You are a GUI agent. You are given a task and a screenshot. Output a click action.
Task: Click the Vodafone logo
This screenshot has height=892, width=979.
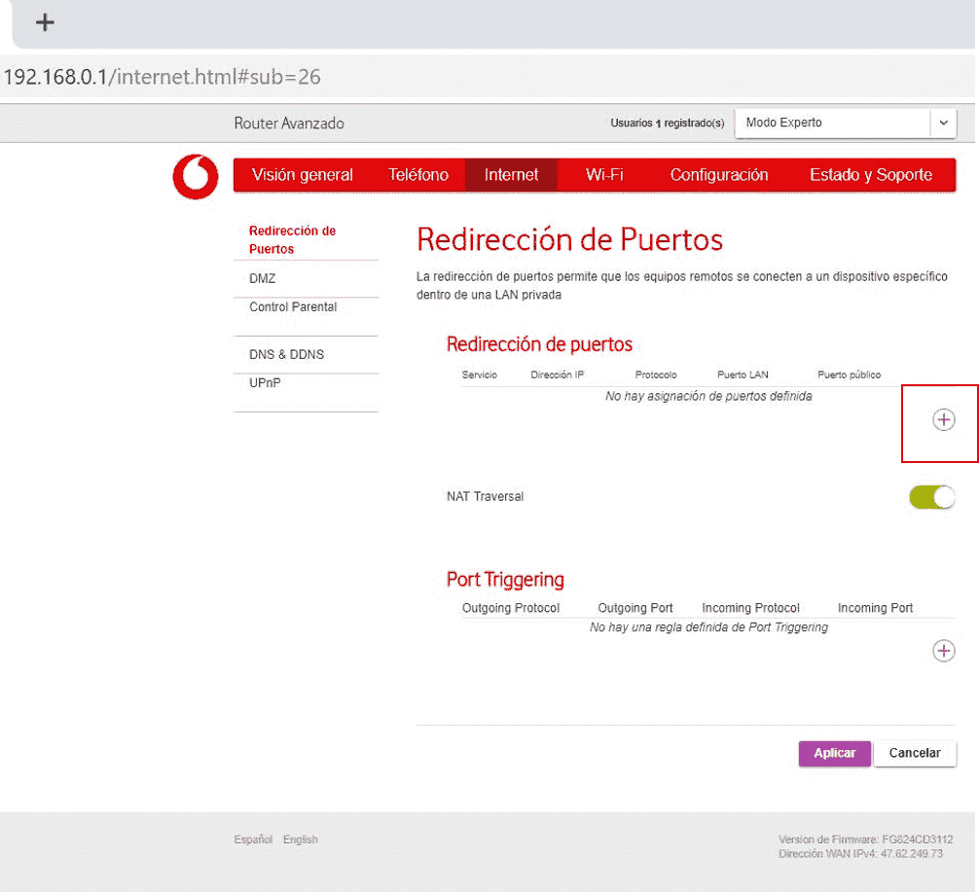click(x=196, y=177)
